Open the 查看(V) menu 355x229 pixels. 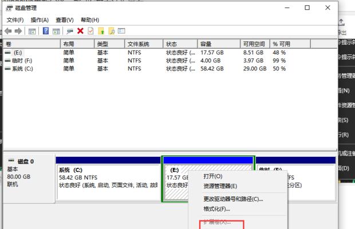pyautogui.click(x=65, y=20)
